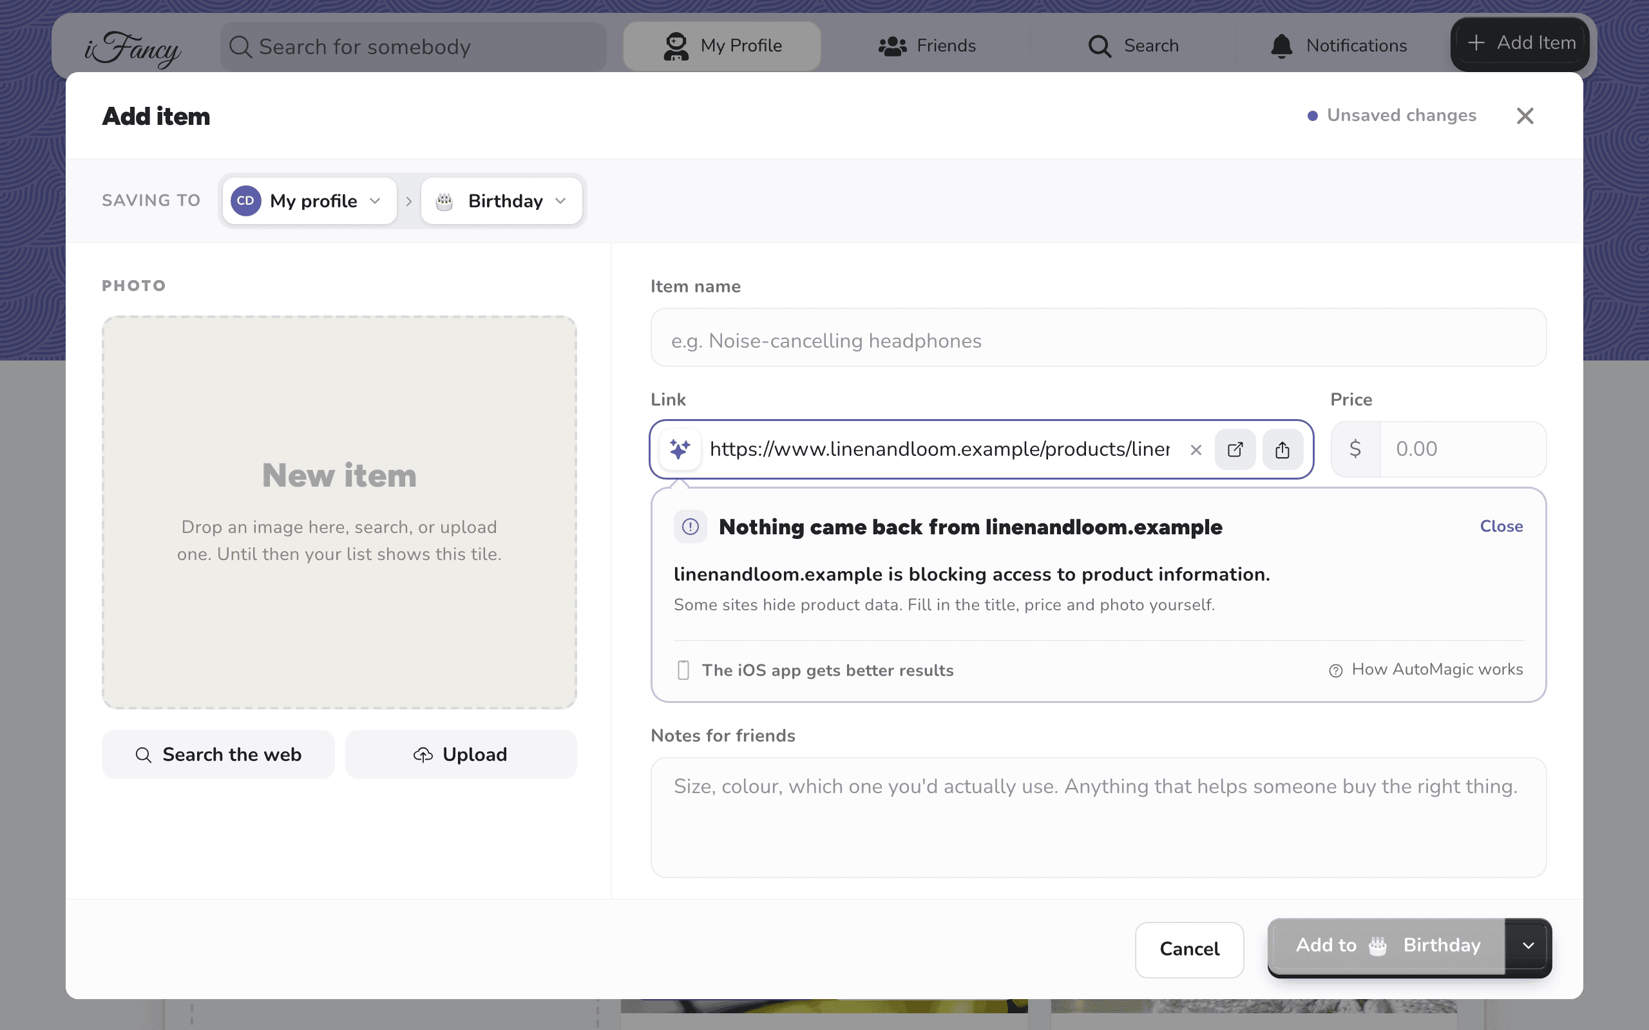The image size is (1649, 1030).
Task: Click the Price input field
Action: (1462, 449)
